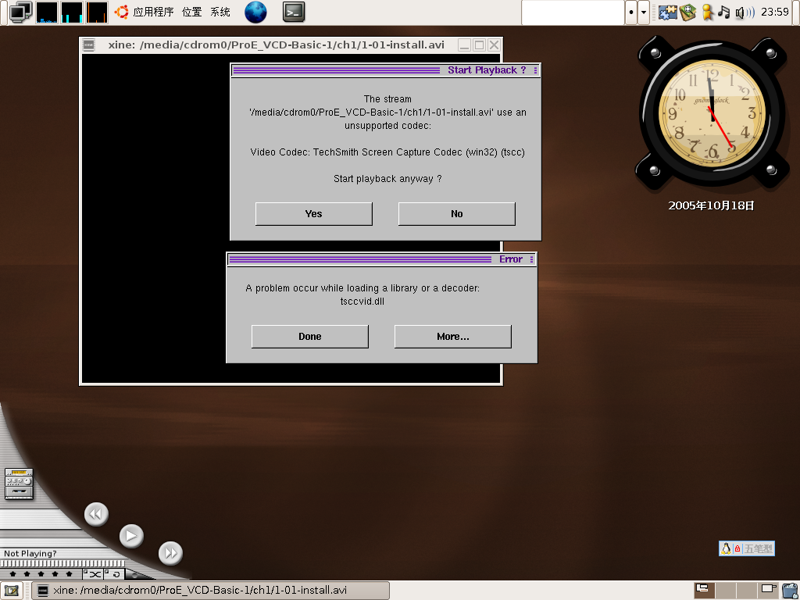Viewport: 800px width, 600px height.
Task: Click No in the Start Playback dialog
Action: click(x=456, y=214)
